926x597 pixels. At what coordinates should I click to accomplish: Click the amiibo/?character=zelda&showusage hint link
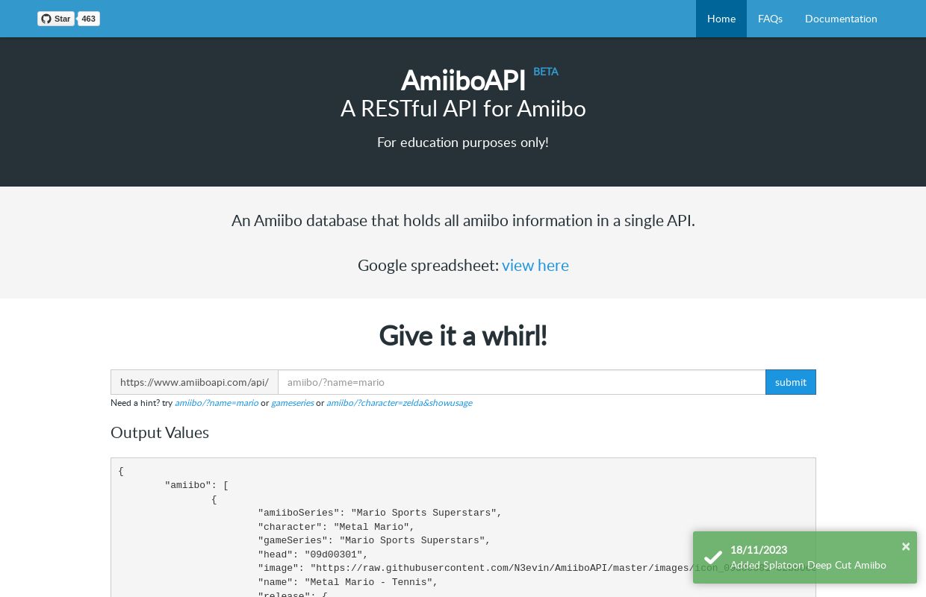pyautogui.click(x=399, y=403)
